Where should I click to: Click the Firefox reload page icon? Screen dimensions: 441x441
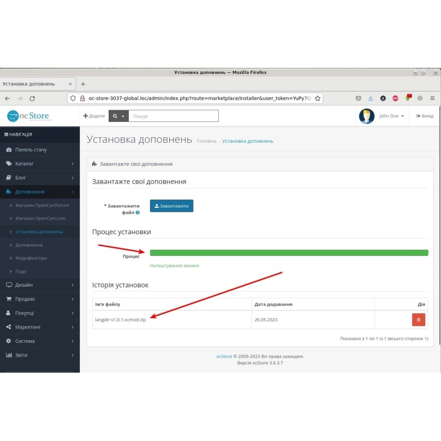(33, 98)
